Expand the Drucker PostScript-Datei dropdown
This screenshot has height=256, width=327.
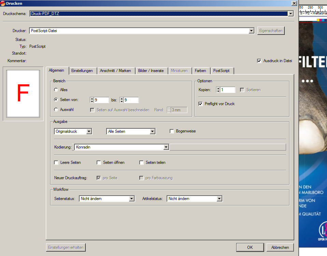click(x=252, y=31)
